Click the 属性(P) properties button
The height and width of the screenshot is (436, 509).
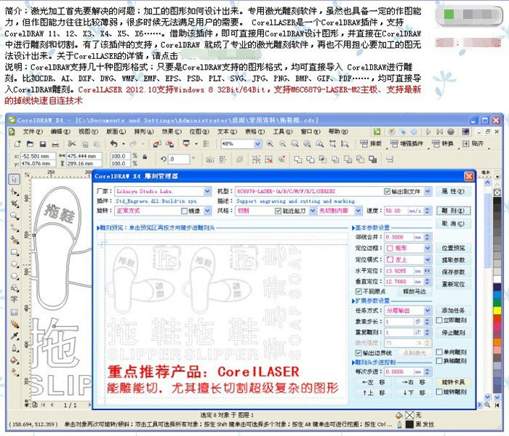tap(453, 191)
